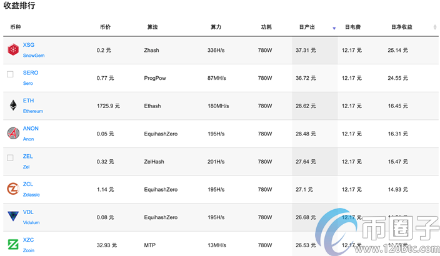Click the ZEL placeholder image box
Image resolution: width=440 pixels, height=256 pixels.
[x=10, y=158]
